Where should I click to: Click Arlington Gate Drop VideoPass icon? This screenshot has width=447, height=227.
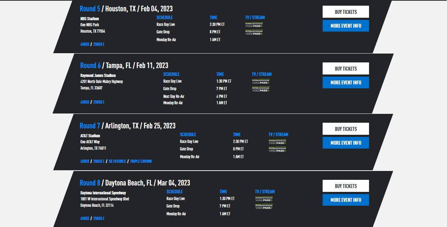tap(278, 149)
